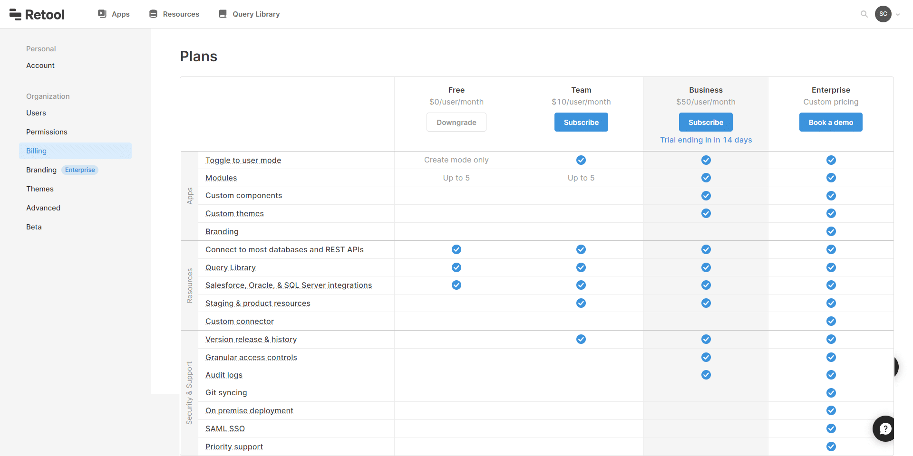The image size is (913, 456).
Task: Click Team checkmark for Staging & product resources
Action: coord(581,303)
